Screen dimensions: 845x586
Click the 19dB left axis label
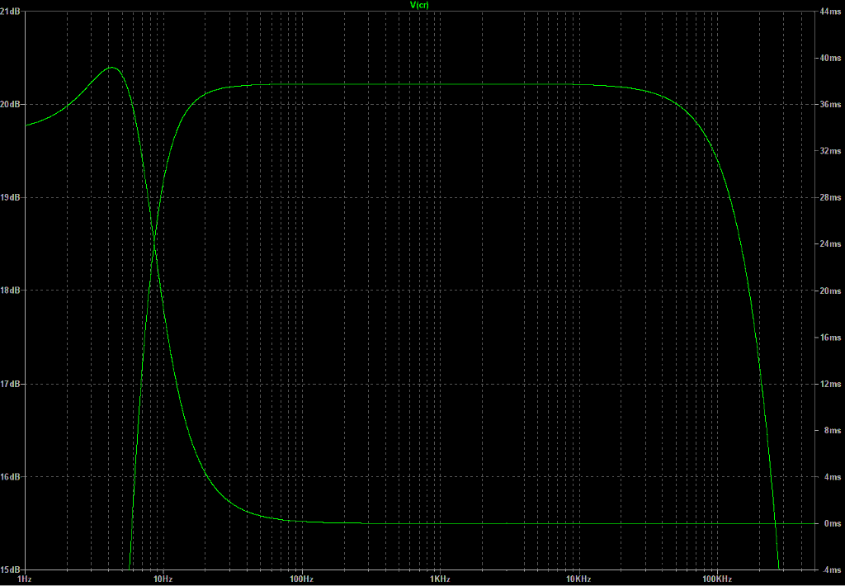pyautogui.click(x=10, y=197)
